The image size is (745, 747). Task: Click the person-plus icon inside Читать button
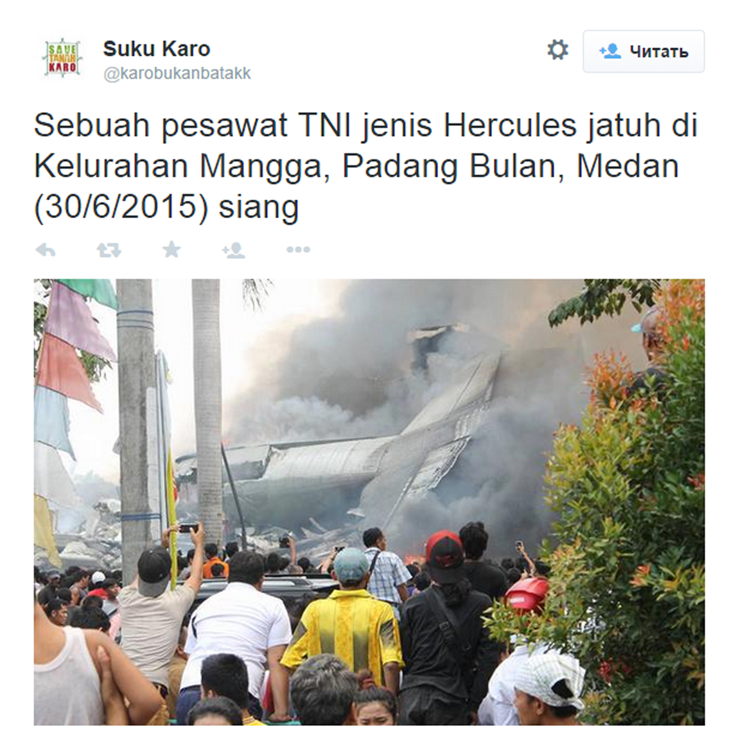tap(610, 51)
